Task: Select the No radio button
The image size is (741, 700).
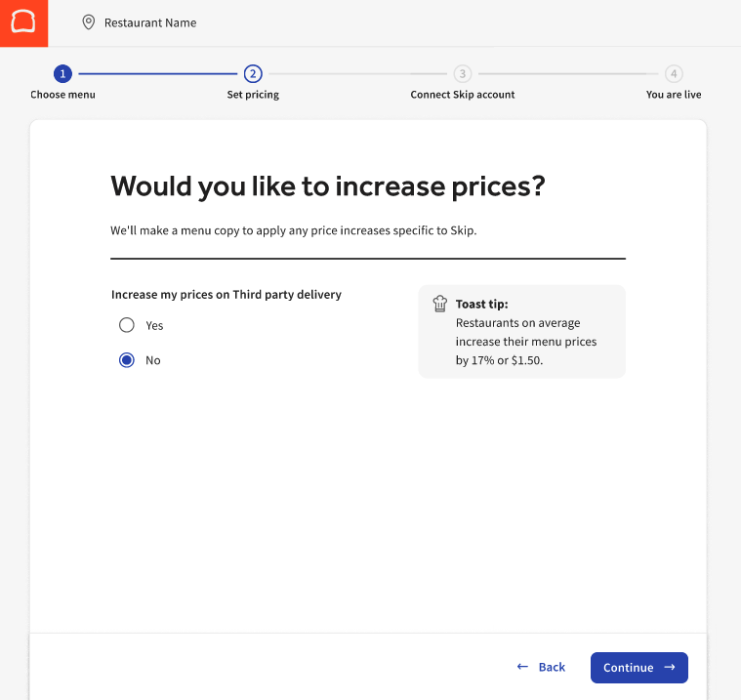Action: (126, 360)
